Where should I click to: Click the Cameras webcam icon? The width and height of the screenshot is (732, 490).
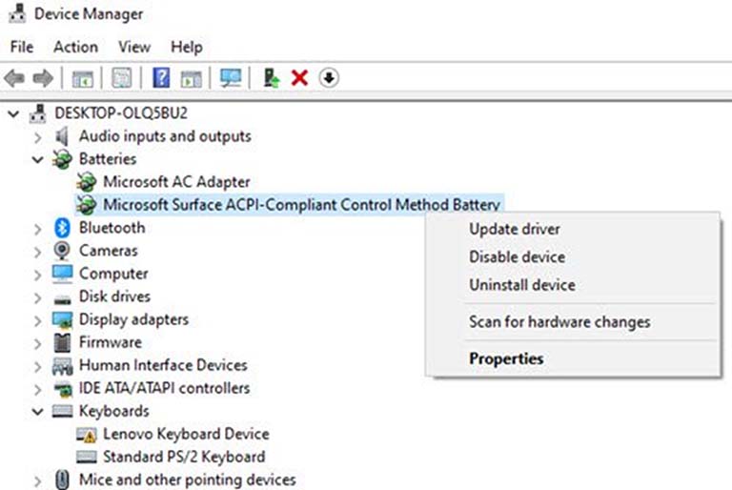[x=62, y=251]
